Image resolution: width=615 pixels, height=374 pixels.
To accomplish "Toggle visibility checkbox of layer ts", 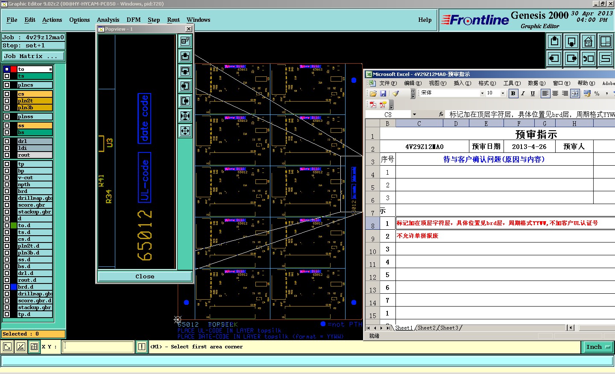I will tap(7, 76).
